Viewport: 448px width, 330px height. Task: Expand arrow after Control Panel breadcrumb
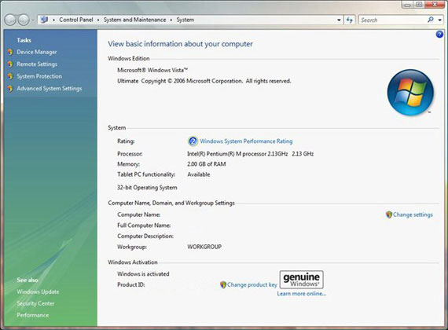pos(98,20)
